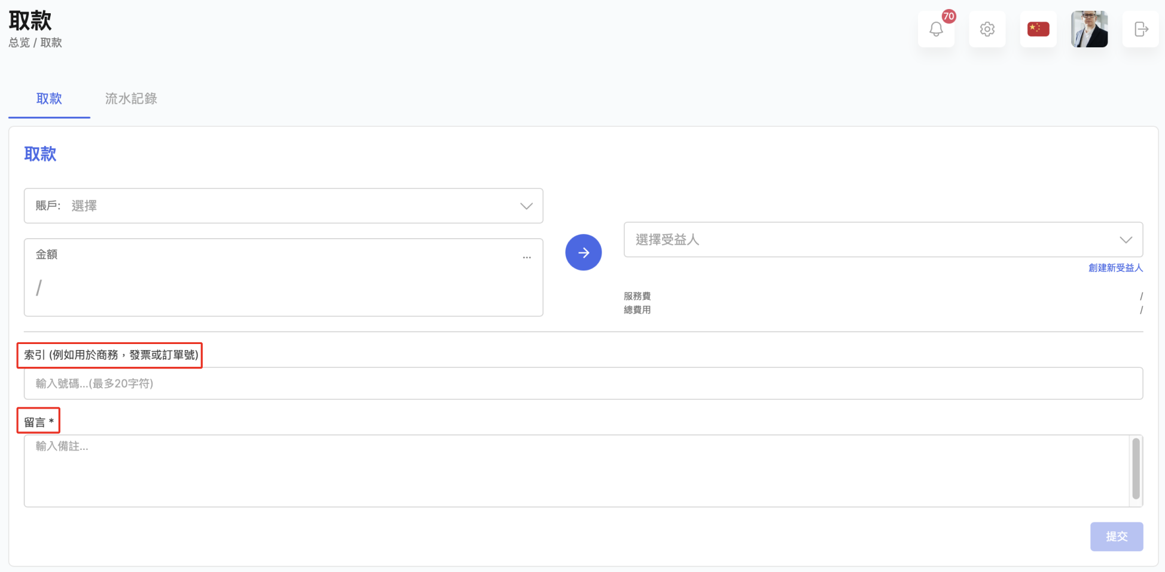Open the amount field ellipsis menu
Image resolution: width=1165 pixels, height=572 pixels.
527,257
